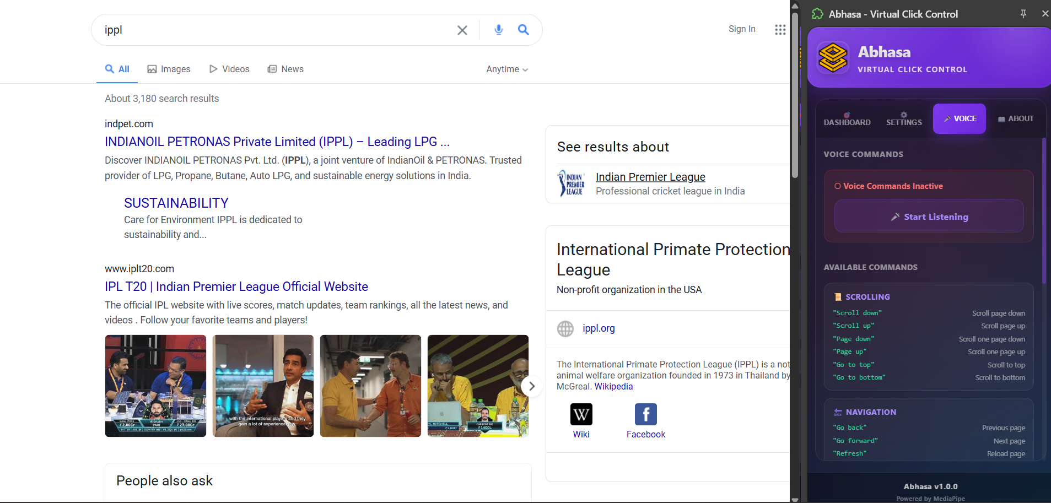Expand the Anytime filter dropdown
The width and height of the screenshot is (1051, 503).
click(x=507, y=69)
